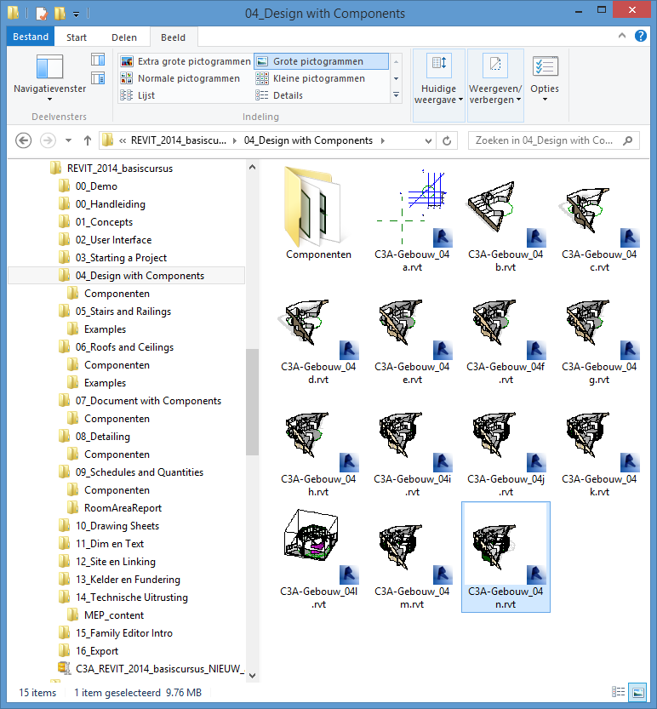Expand the arrow after 04_Design with Components breadcrumb
Viewport: 657px width, 709px height.
383,140
